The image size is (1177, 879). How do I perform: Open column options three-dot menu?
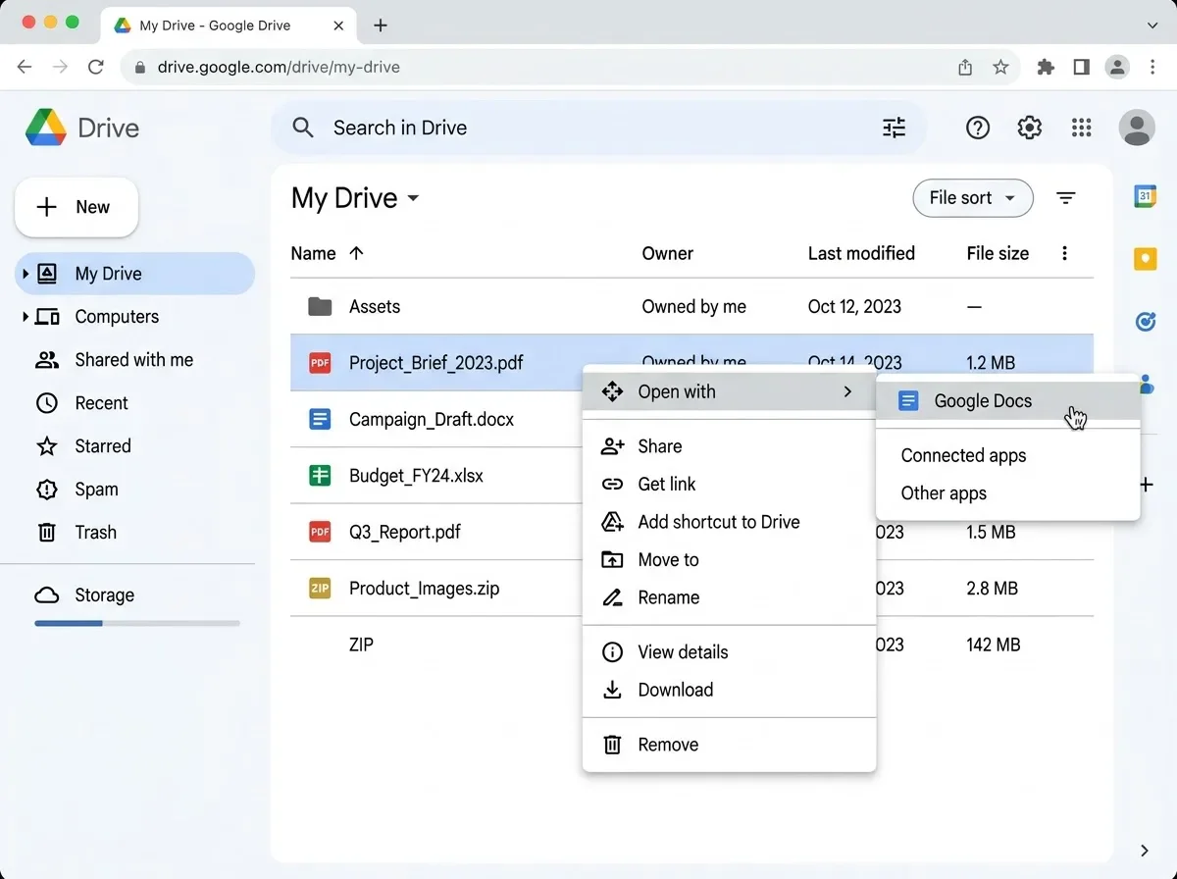(x=1065, y=253)
